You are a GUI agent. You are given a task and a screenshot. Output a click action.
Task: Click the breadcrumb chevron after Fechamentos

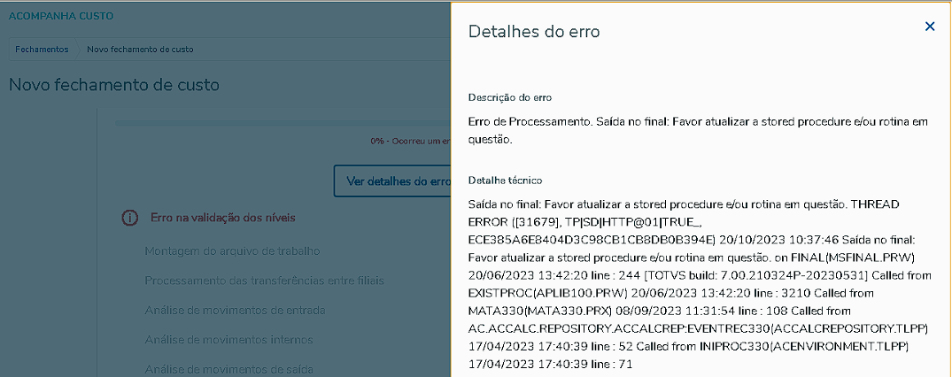(78, 50)
